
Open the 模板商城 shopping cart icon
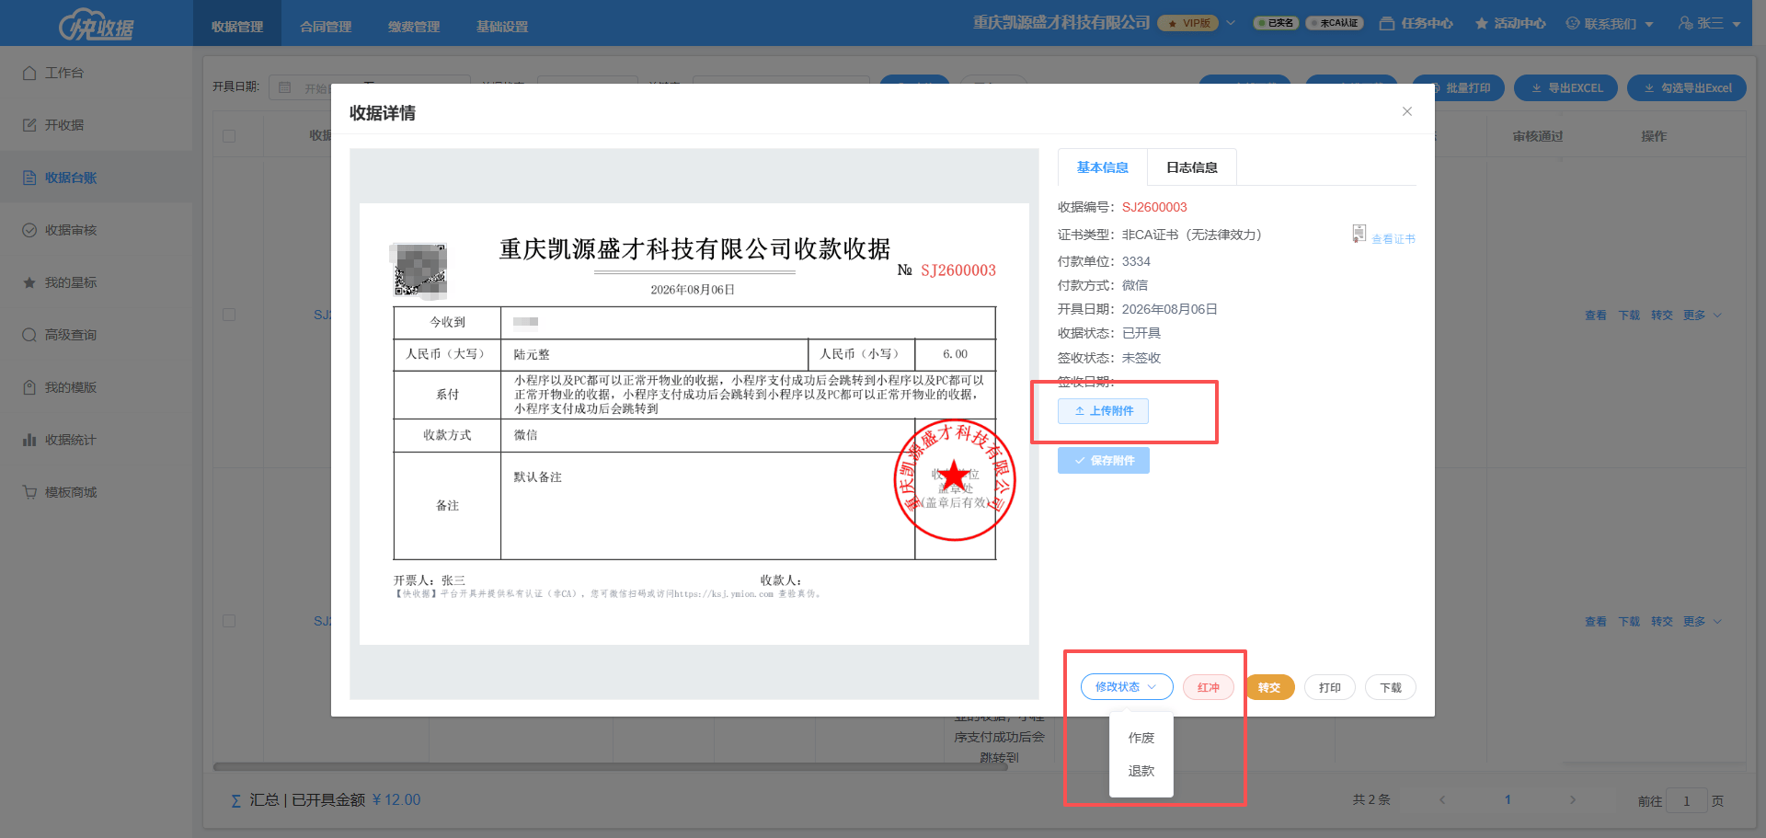(29, 492)
